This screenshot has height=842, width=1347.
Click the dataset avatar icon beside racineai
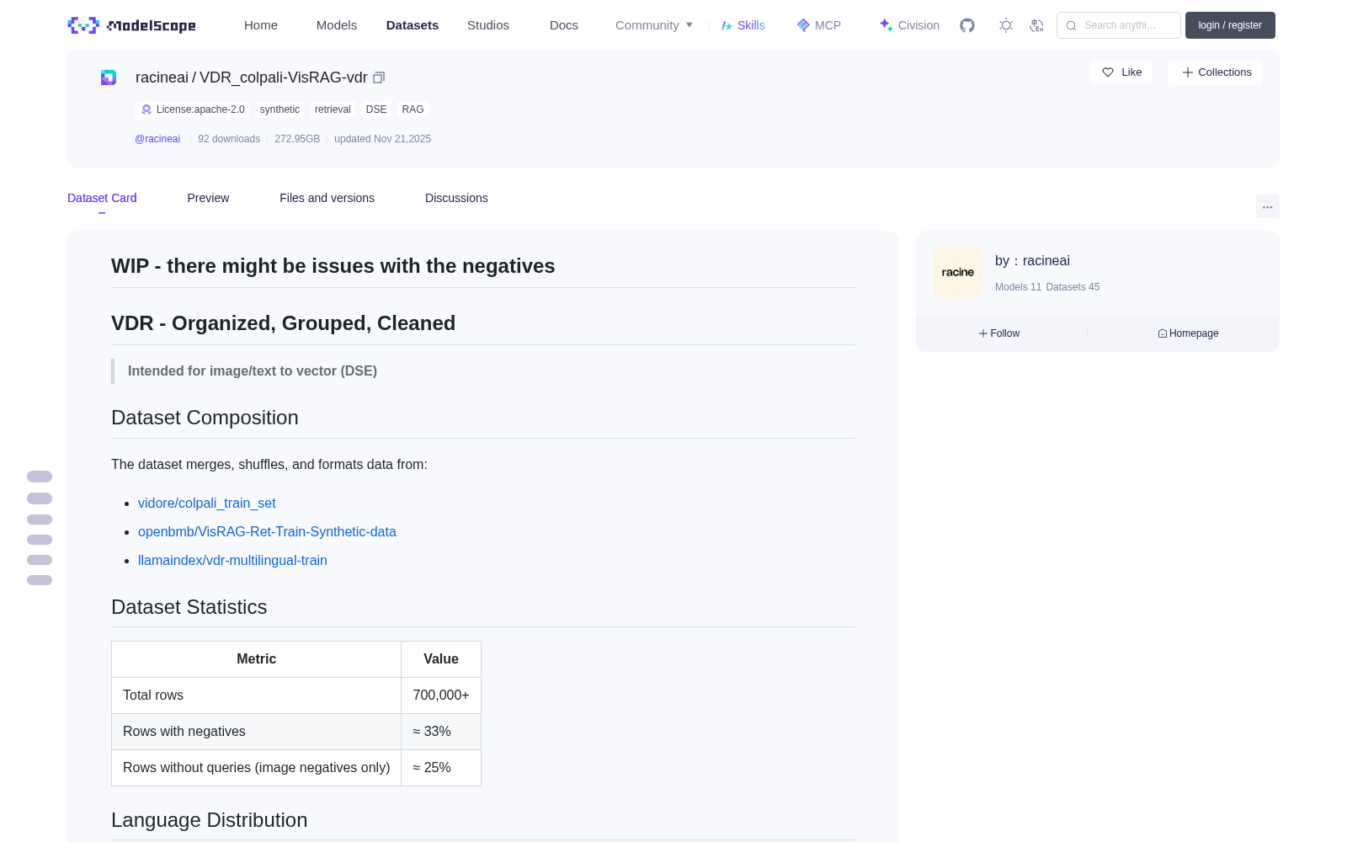pyautogui.click(x=109, y=77)
